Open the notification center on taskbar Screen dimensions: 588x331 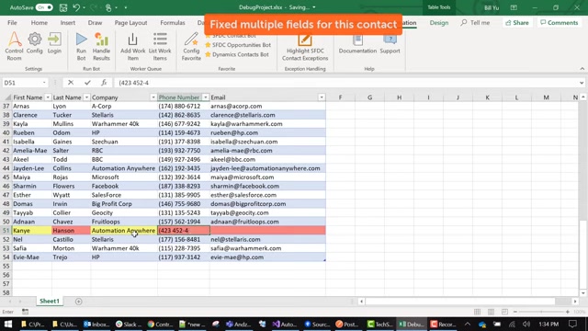tap(572, 324)
